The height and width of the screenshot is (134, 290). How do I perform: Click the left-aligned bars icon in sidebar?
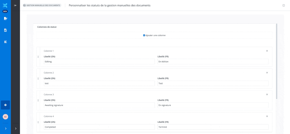click(x=5, y=42)
